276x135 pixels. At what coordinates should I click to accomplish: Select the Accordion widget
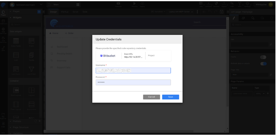click(x=31, y=106)
